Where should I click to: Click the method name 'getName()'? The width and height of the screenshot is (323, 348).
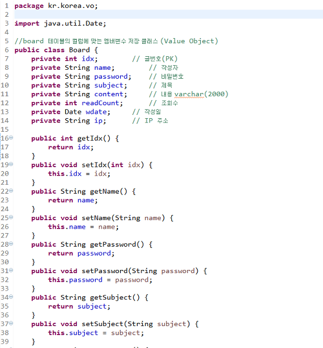point(109,192)
